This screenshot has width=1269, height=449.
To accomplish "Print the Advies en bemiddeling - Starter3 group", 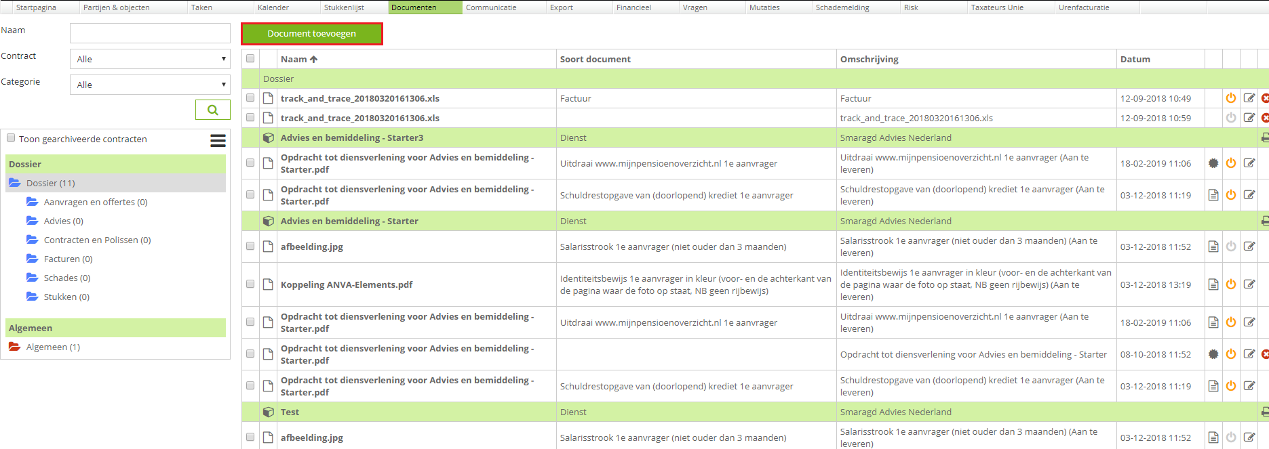I will point(1265,137).
